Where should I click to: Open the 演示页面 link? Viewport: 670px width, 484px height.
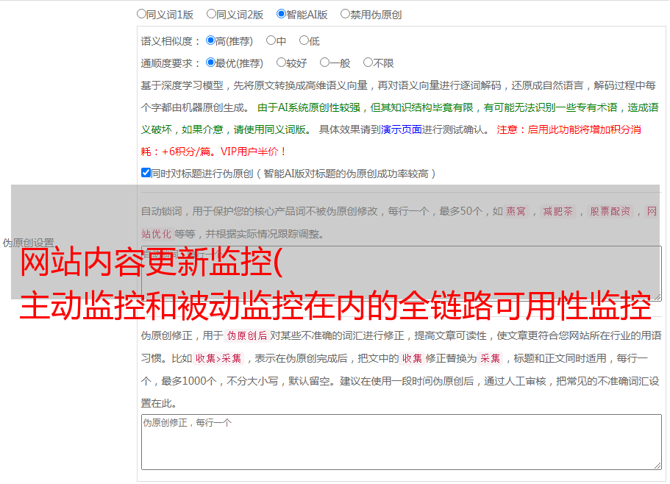(402, 130)
